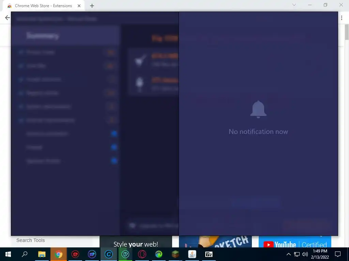Open "Style your web!" extension thumbnail
Screen dimensions: 349x261
point(136,242)
